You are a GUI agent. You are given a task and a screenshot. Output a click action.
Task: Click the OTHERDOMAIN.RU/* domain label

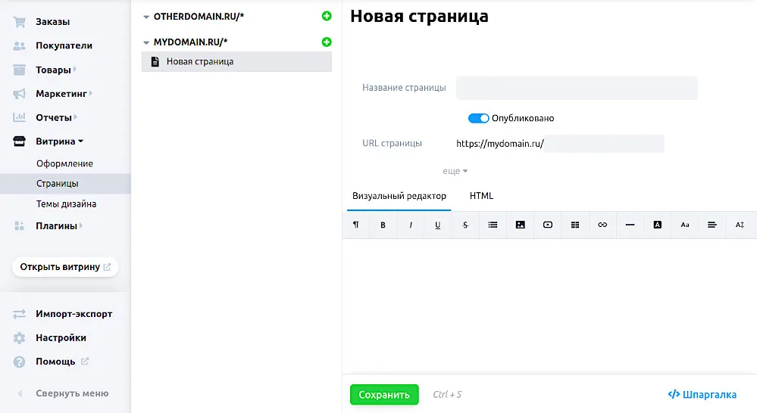199,17
